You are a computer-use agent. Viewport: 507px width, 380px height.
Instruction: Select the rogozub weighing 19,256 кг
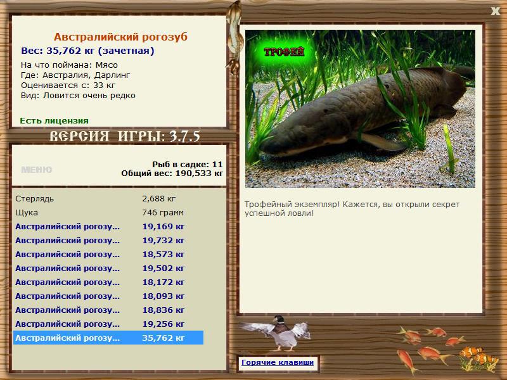click(108, 324)
